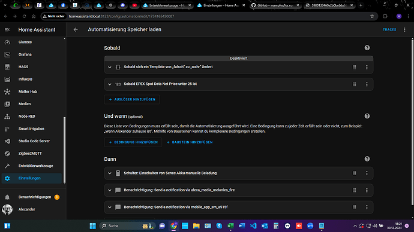Expand the template trigger row
Screen dimensions: 414x232
click(110, 68)
